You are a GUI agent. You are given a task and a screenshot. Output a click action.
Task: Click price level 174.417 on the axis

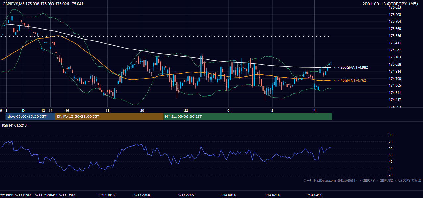tap(395, 100)
